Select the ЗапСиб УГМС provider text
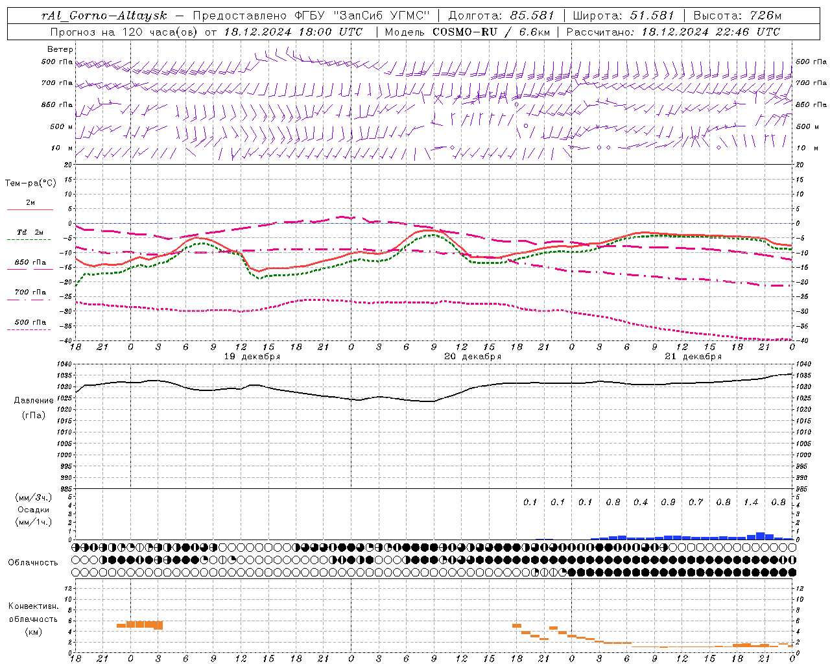 (381, 16)
